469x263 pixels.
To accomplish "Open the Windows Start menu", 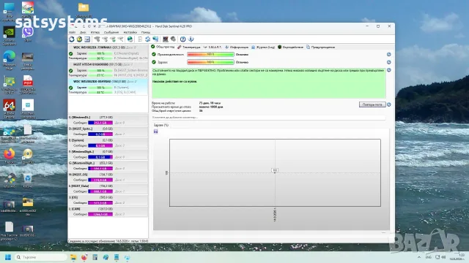I will coord(8,257).
